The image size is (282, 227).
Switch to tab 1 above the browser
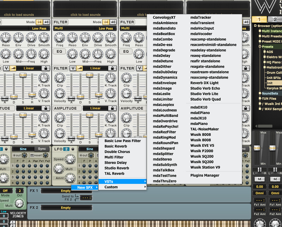(259, 19)
